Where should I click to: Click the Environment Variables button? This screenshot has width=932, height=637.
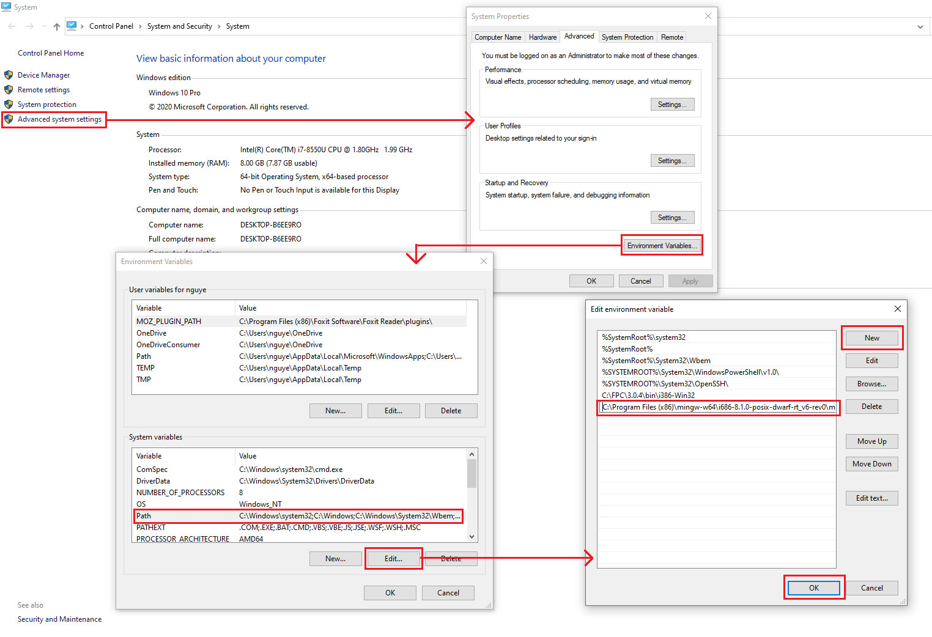[x=662, y=246]
